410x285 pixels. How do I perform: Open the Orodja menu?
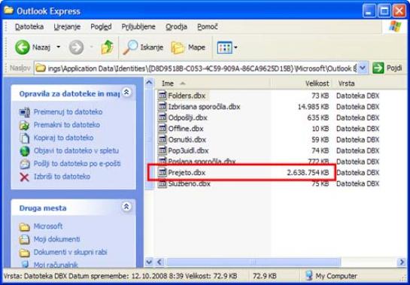[176, 26]
